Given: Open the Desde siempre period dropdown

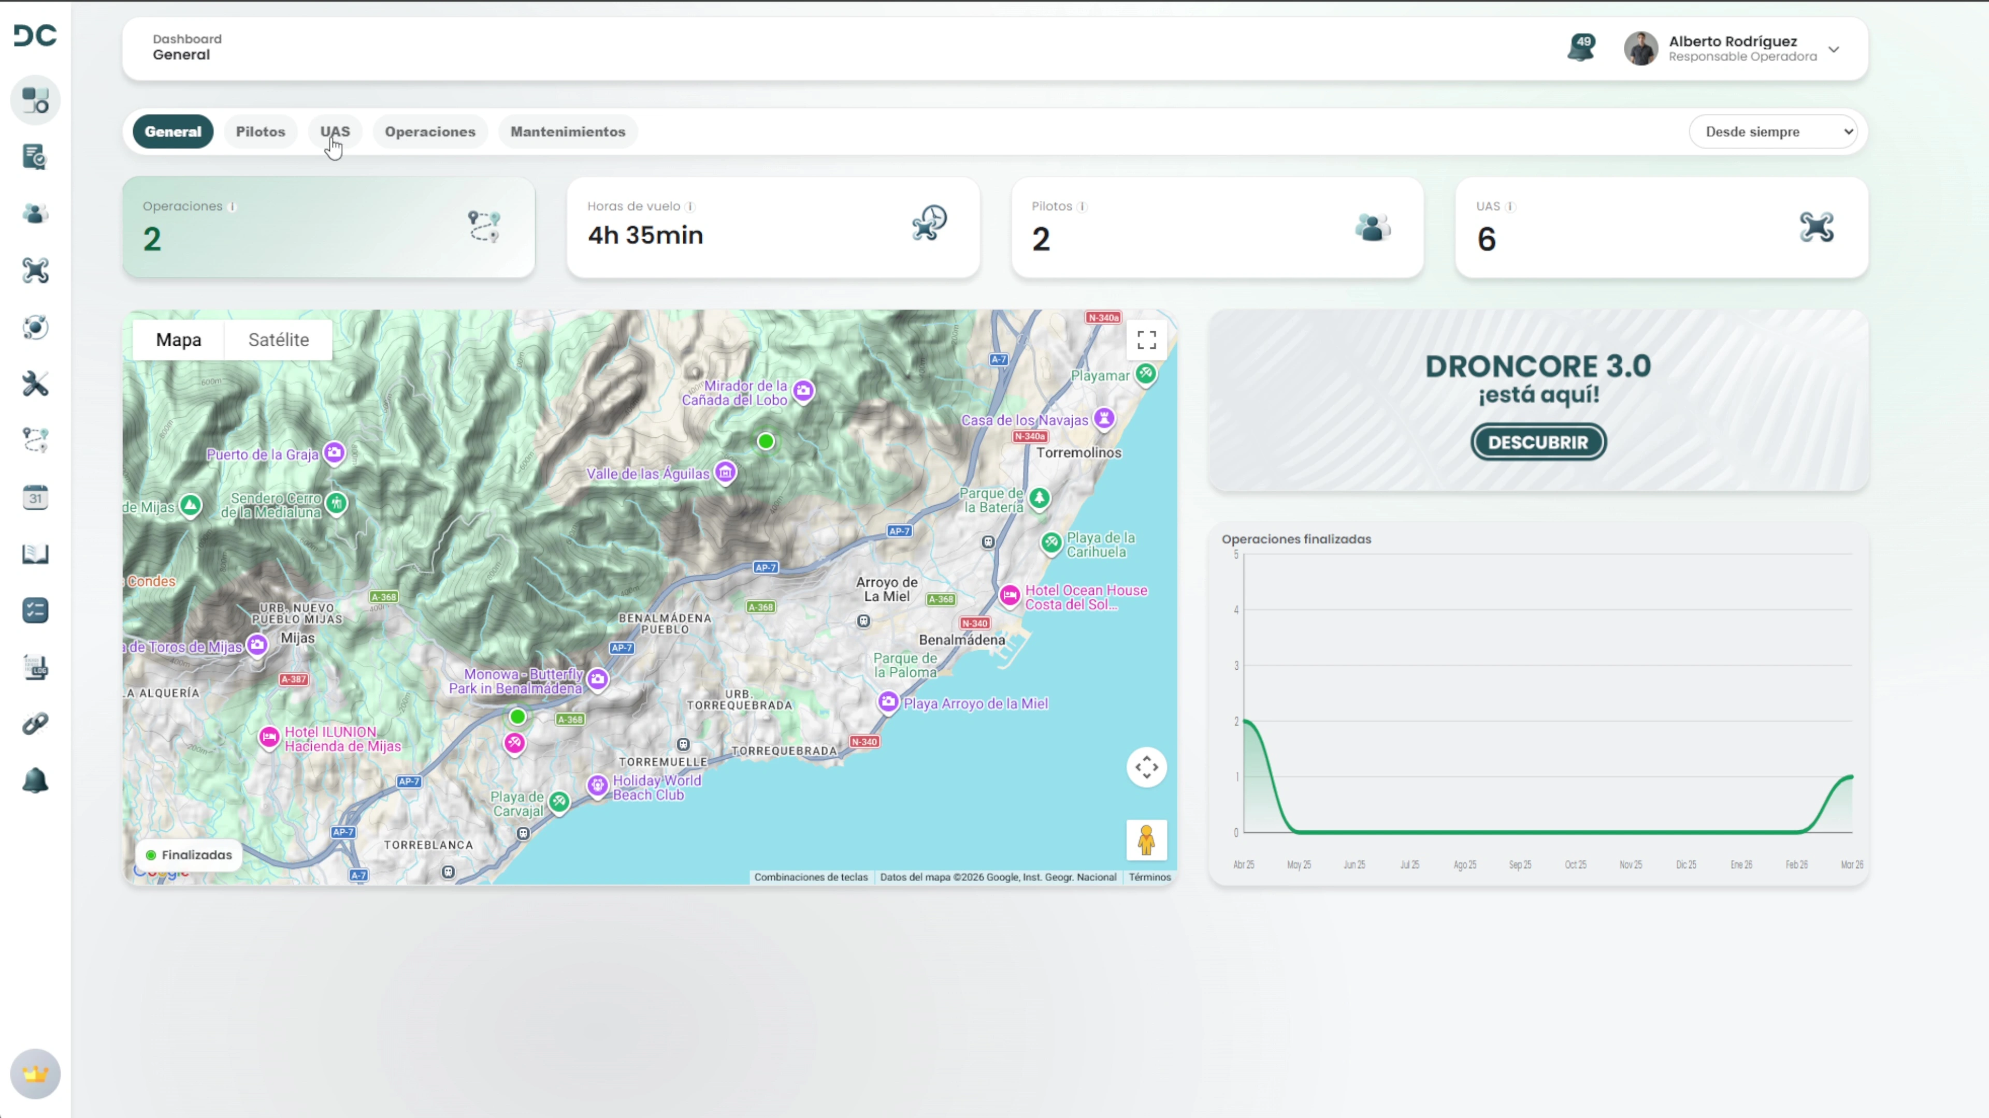Looking at the screenshot, I should point(1773,132).
